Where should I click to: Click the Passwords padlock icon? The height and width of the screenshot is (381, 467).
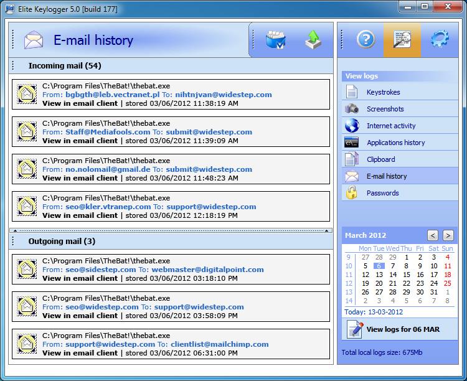[352, 193]
